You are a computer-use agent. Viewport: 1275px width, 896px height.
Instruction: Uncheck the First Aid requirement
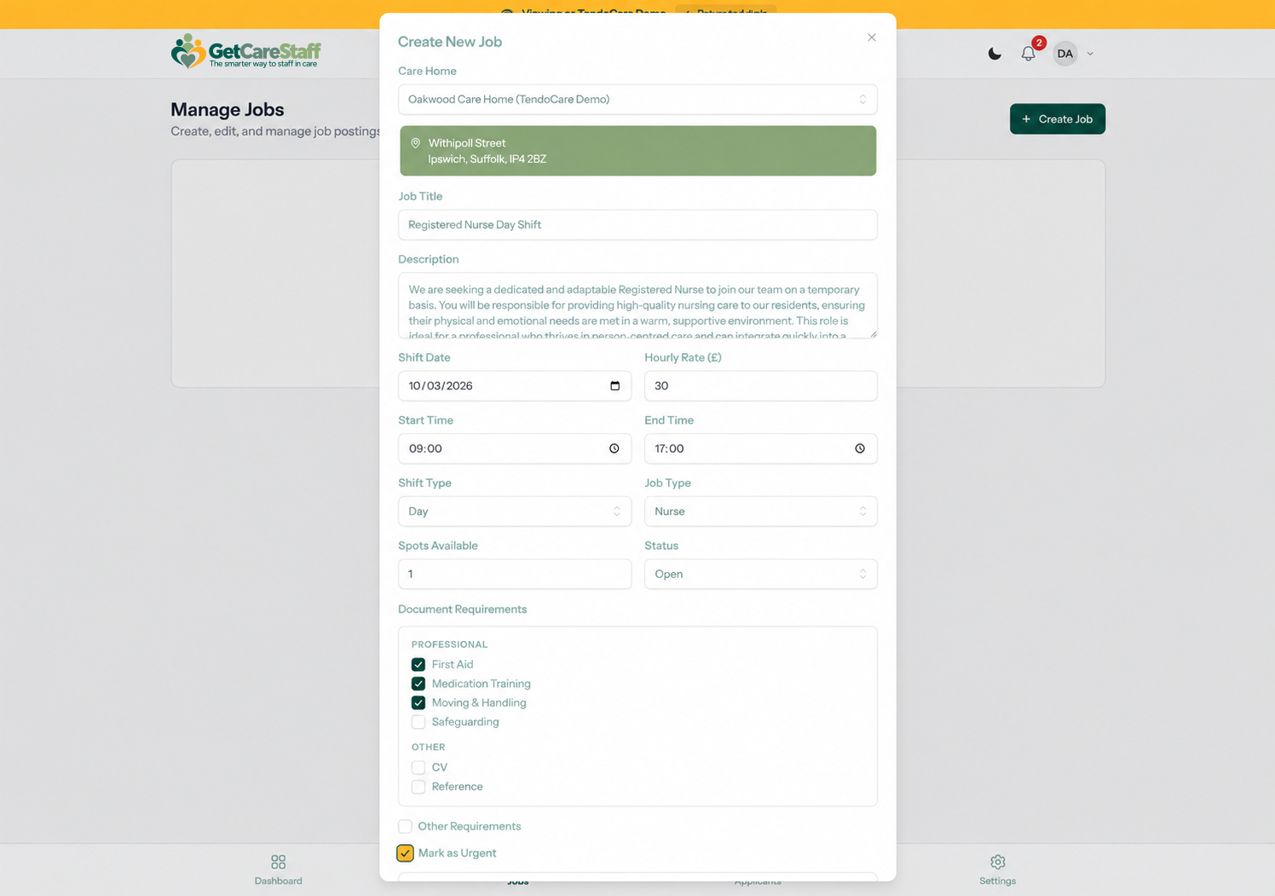point(418,664)
